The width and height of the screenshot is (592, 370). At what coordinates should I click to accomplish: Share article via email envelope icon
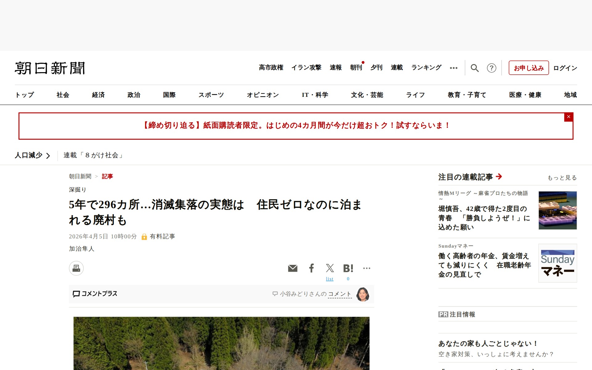click(293, 268)
